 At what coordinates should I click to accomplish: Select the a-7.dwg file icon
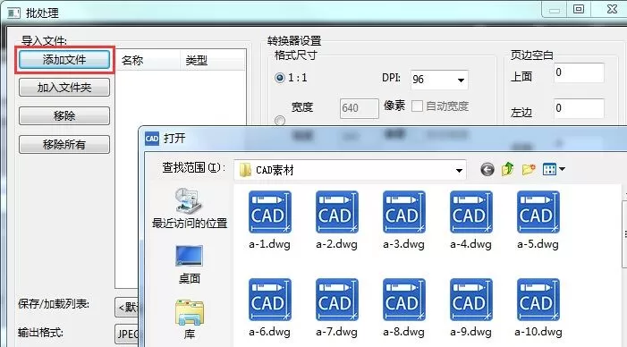pos(337,300)
